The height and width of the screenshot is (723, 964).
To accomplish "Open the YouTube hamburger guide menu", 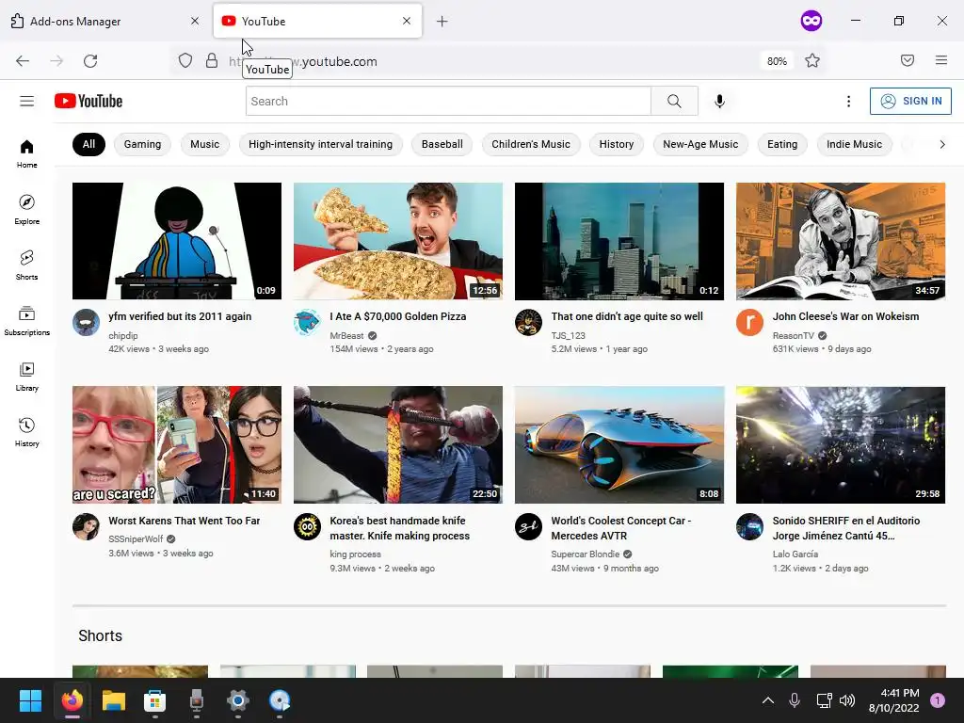I will (x=26, y=101).
